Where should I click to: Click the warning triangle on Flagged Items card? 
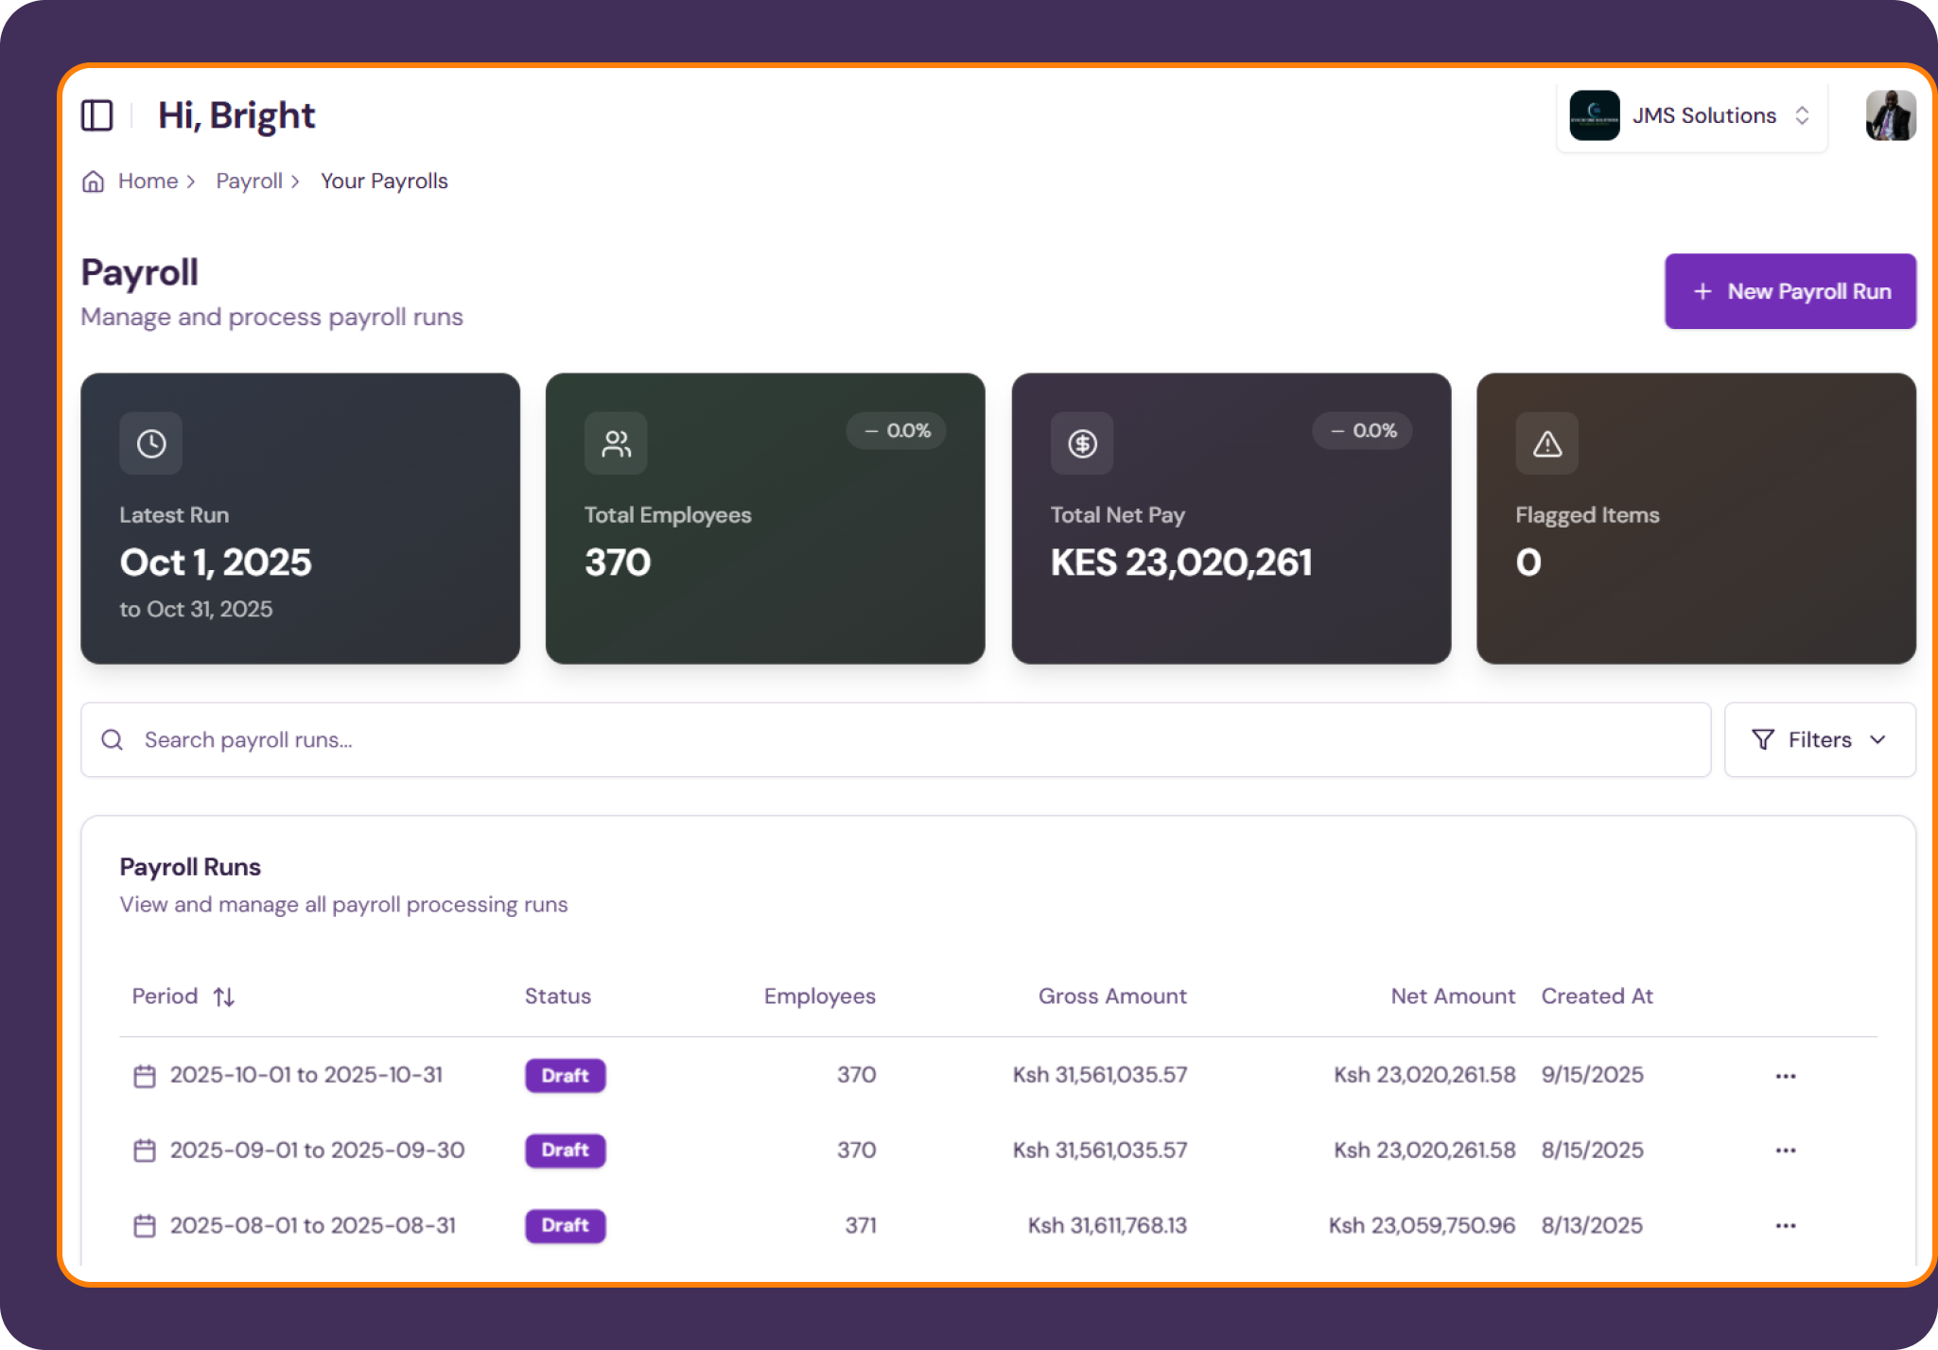pyautogui.click(x=1546, y=443)
